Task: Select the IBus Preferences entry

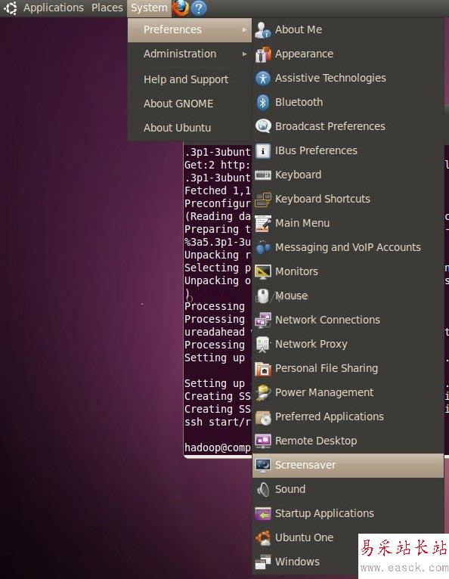Action: coord(348,150)
